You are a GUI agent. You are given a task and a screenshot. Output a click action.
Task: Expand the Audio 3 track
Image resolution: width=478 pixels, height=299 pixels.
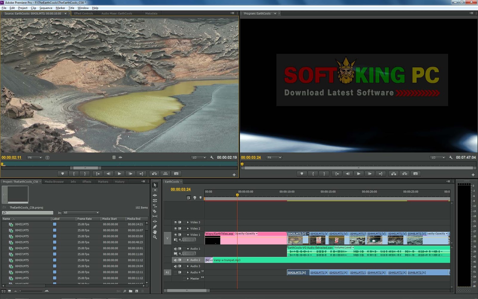(x=188, y=266)
